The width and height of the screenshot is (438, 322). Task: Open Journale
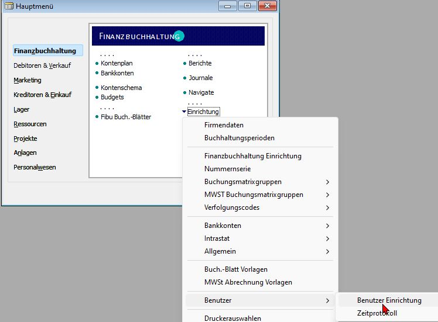pos(201,78)
